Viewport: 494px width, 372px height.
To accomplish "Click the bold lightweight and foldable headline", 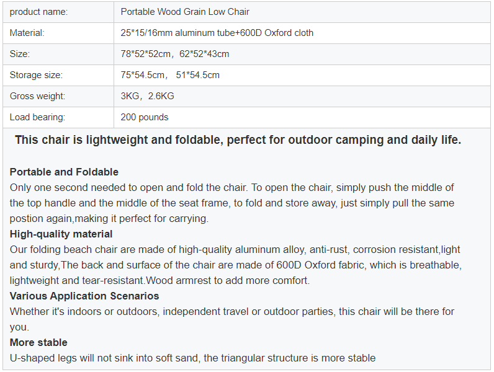I will (238, 139).
